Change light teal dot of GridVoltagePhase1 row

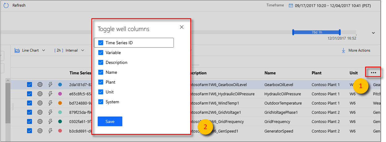[x=60, y=112]
